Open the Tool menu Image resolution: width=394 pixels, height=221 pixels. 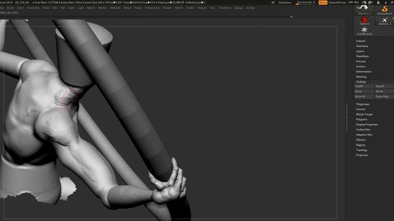212,8
